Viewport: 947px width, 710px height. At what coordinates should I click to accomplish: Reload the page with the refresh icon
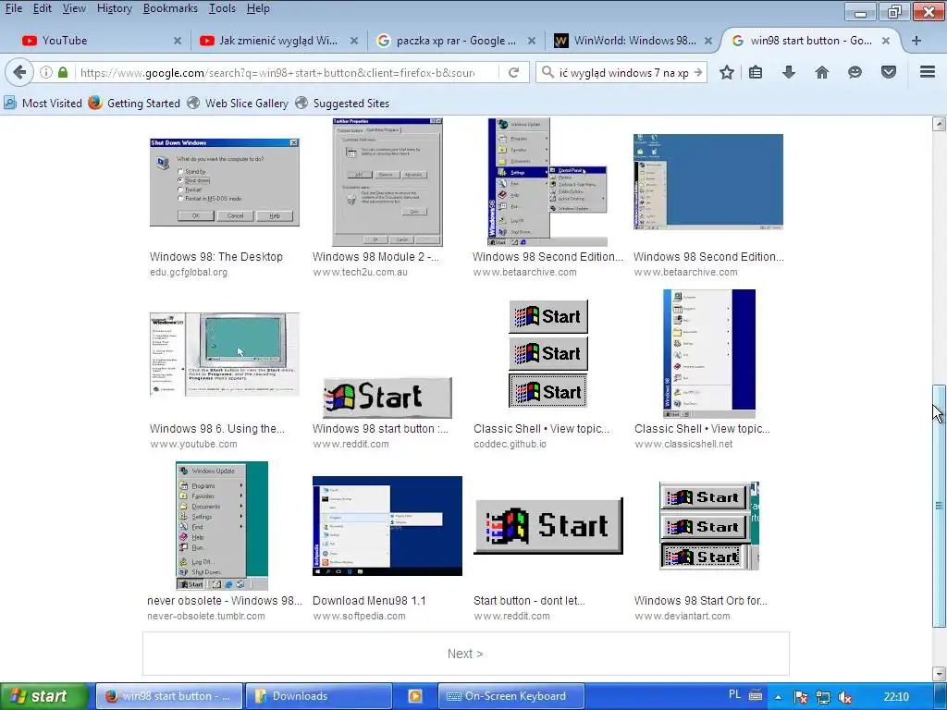514,72
